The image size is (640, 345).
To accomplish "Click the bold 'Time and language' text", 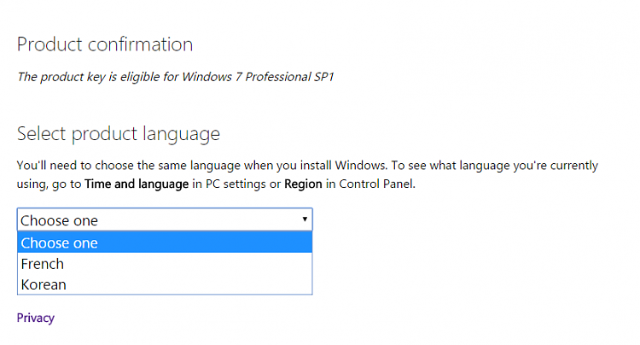I will [x=137, y=184].
